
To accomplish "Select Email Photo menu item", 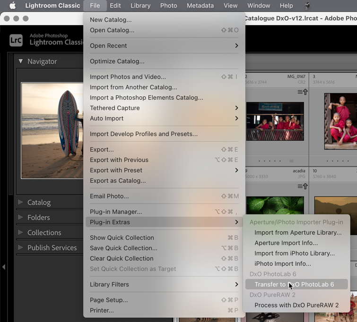I will pyautogui.click(x=164, y=196).
